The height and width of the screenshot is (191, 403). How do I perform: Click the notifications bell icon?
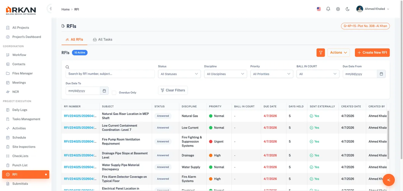click(328, 9)
